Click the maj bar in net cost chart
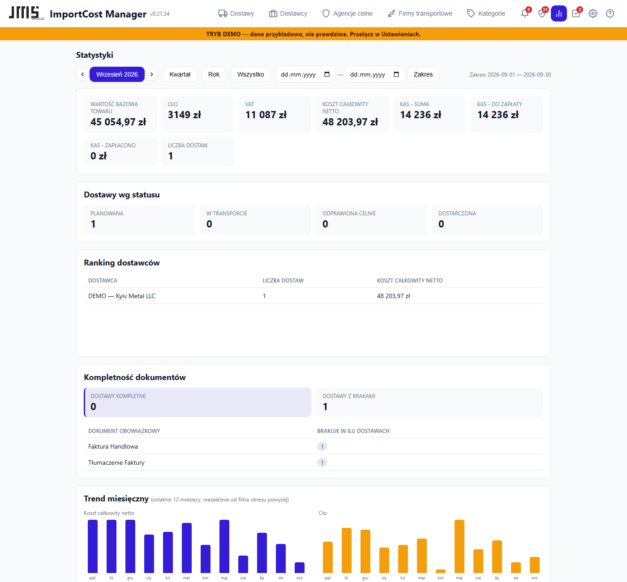The image size is (627, 582). [x=224, y=546]
